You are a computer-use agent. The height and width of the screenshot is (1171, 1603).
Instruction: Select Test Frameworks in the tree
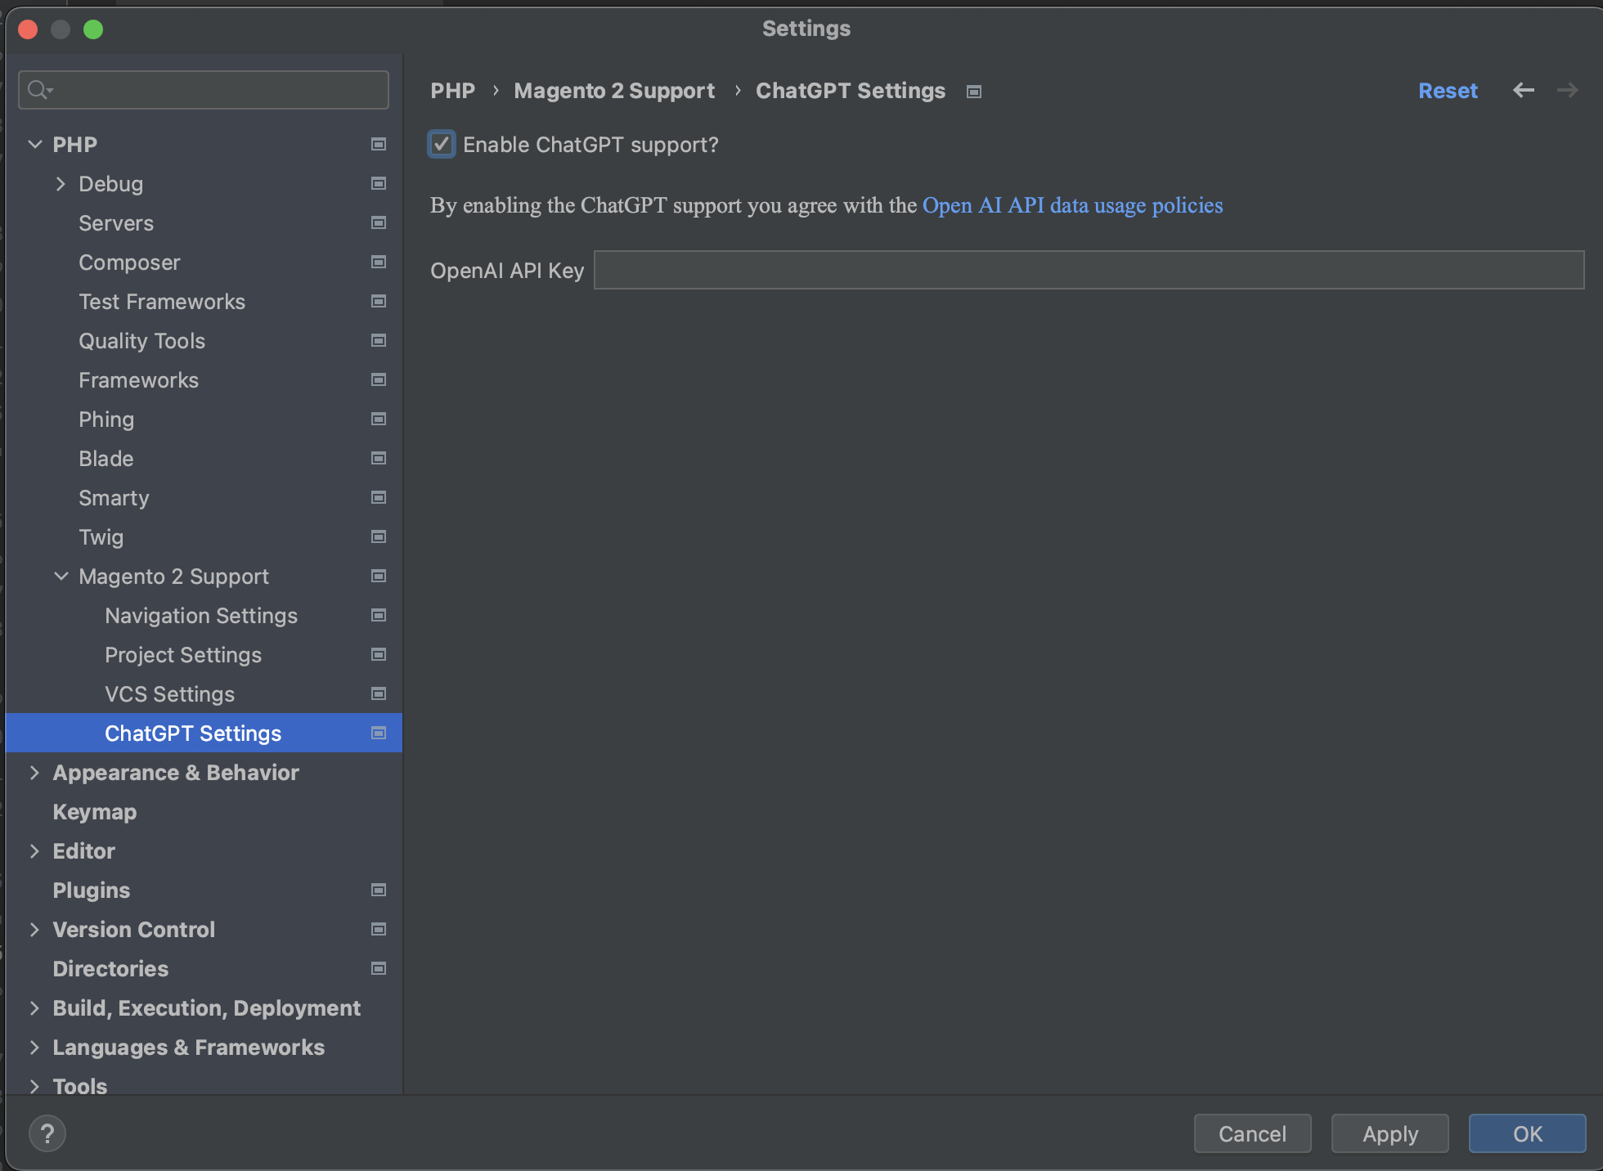click(x=162, y=302)
